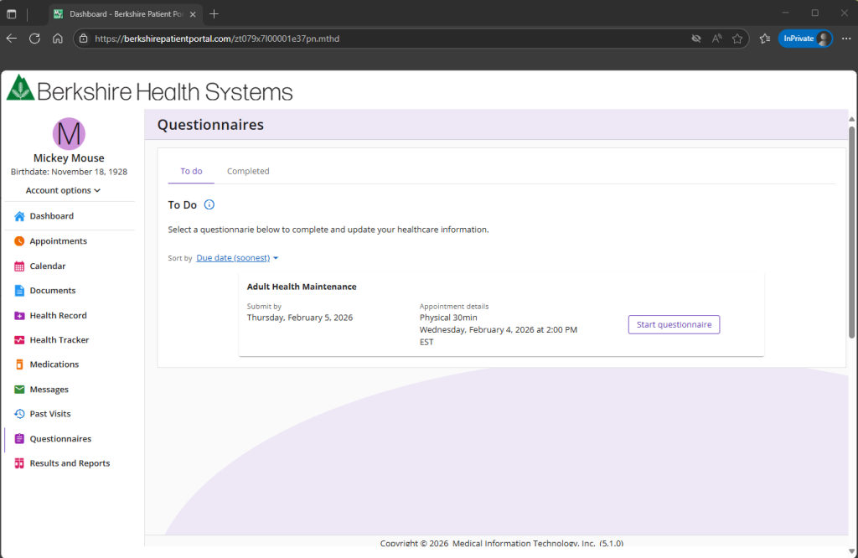
Task: Click the browser address bar
Action: [x=377, y=39]
